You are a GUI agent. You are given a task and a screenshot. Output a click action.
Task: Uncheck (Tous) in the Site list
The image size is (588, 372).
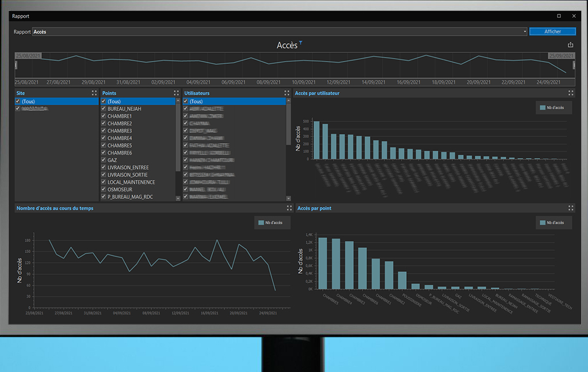pyautogui.click(x=18, y=101)
